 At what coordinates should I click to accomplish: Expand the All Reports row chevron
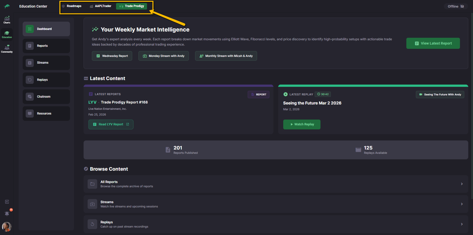[x=462, y=184]
